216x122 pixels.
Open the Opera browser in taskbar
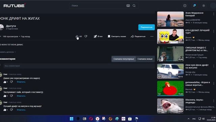pyautogui.click(x=91, y=119)
